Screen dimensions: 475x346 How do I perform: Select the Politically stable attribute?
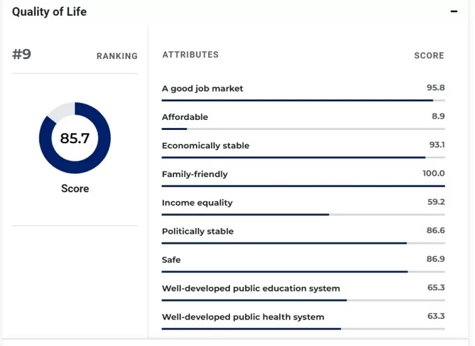pyautogui.click(x=197, y=231)
